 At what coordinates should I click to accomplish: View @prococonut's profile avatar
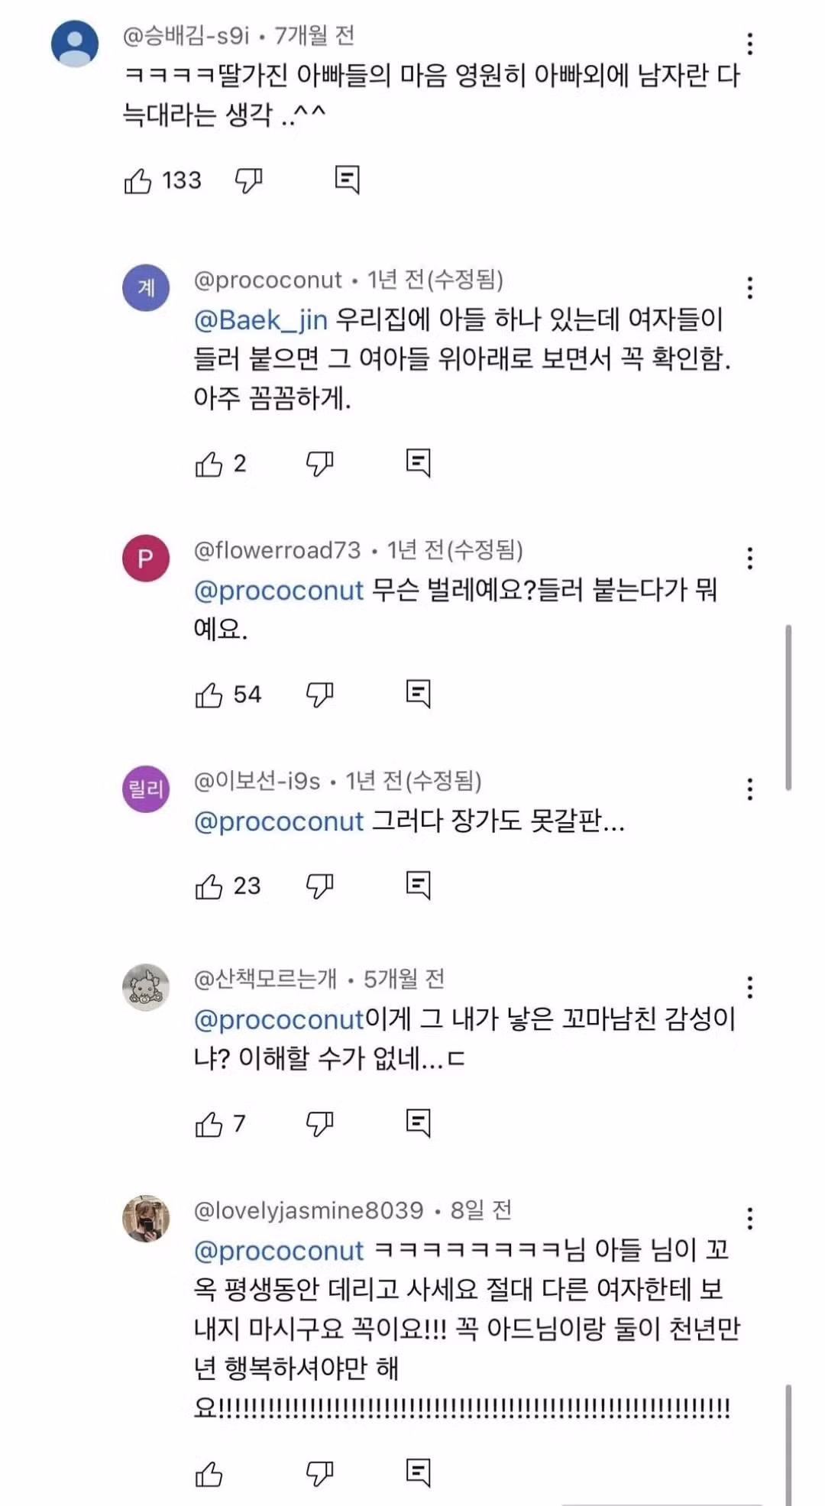click(145, 287)
